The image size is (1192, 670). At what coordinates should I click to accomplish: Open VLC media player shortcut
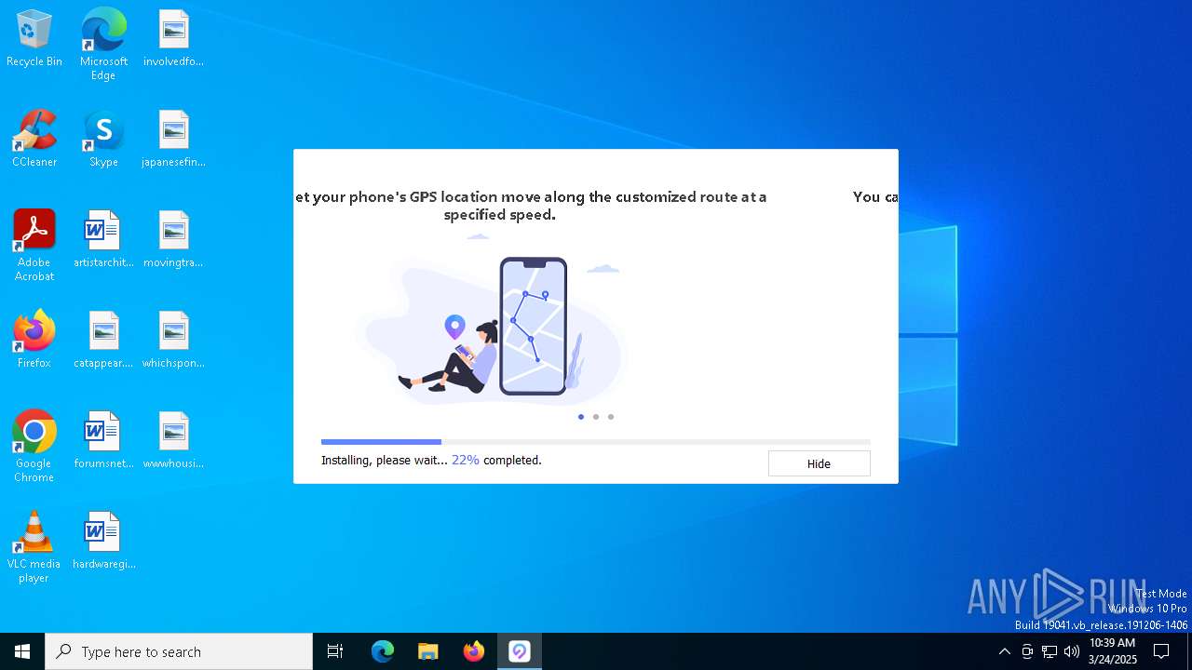(x=34, y=547)
